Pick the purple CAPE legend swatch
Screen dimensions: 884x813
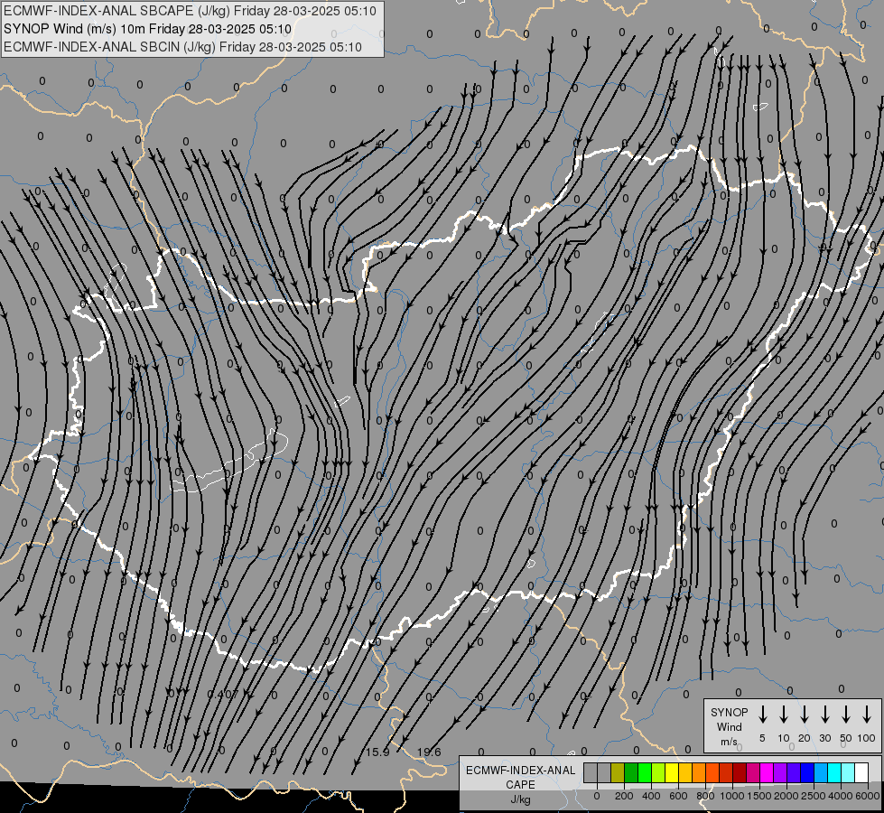(781, 772)
